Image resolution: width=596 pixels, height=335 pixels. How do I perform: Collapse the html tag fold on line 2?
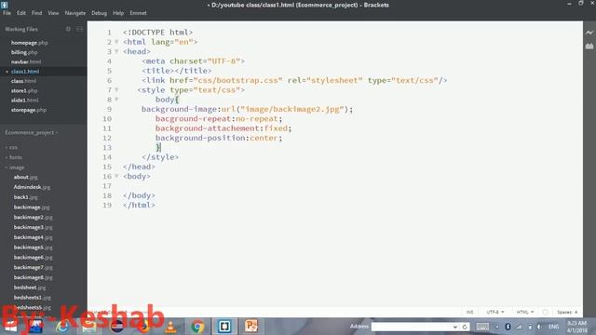click(x=116, y=42)
